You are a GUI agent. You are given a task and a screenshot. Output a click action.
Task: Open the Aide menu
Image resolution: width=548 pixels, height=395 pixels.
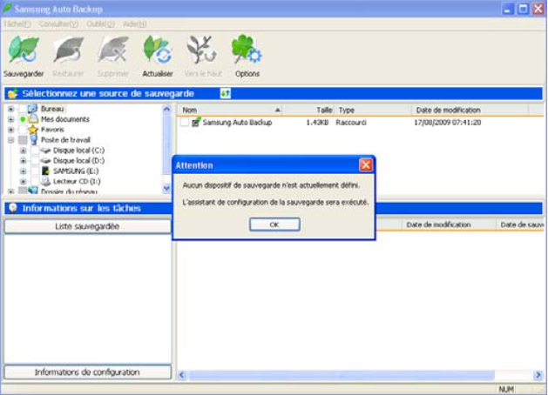click(134, 24)
